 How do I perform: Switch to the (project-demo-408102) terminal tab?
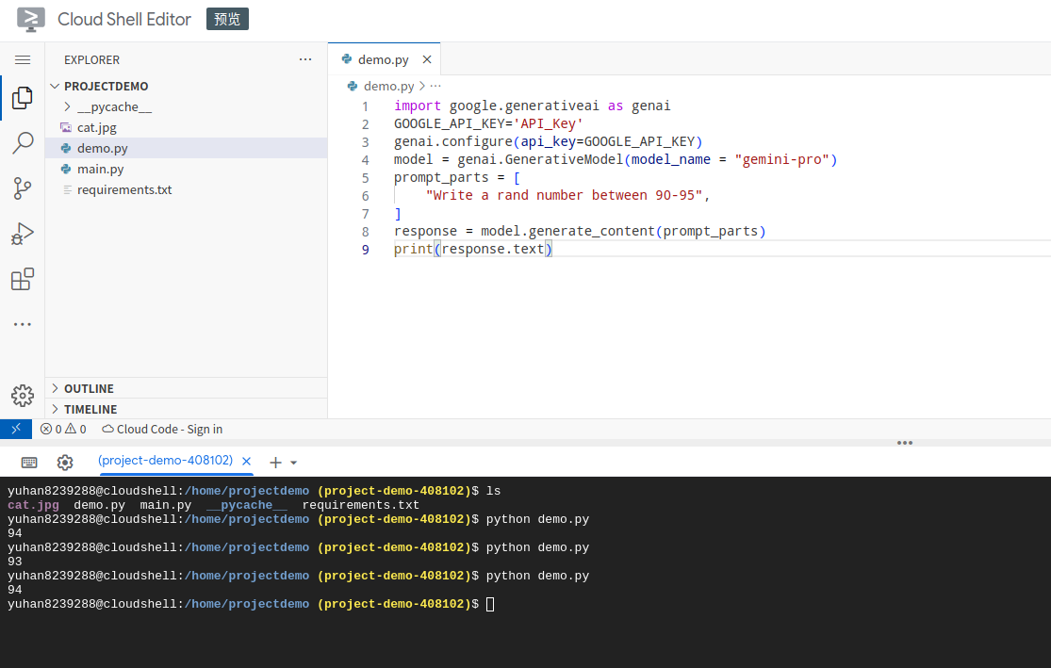pyautogui.click(x=165, y=461)
